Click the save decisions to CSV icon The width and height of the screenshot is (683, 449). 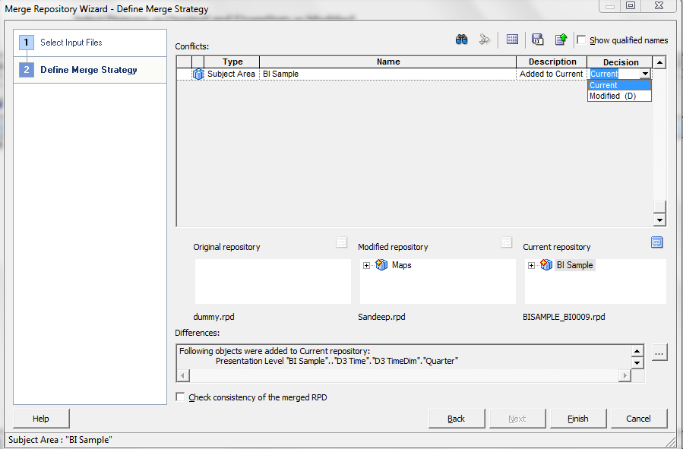[x=539, y=39]
